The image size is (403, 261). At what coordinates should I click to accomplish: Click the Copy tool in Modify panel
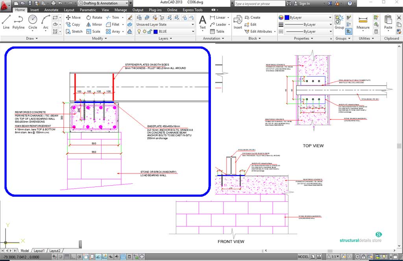pos(73,24)
